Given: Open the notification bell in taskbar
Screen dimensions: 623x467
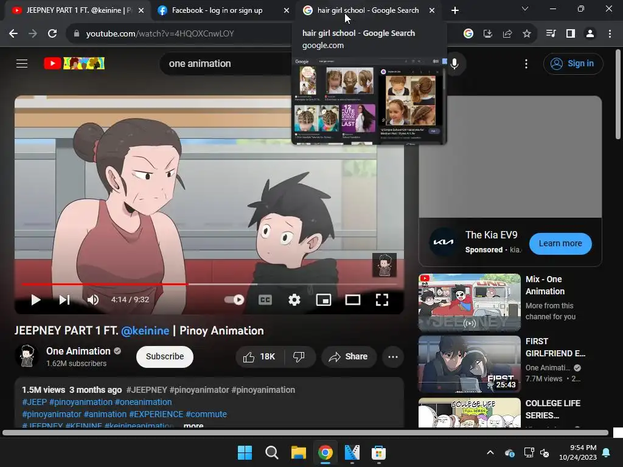Looking at the screenshot, I should (x=607, y=452).
